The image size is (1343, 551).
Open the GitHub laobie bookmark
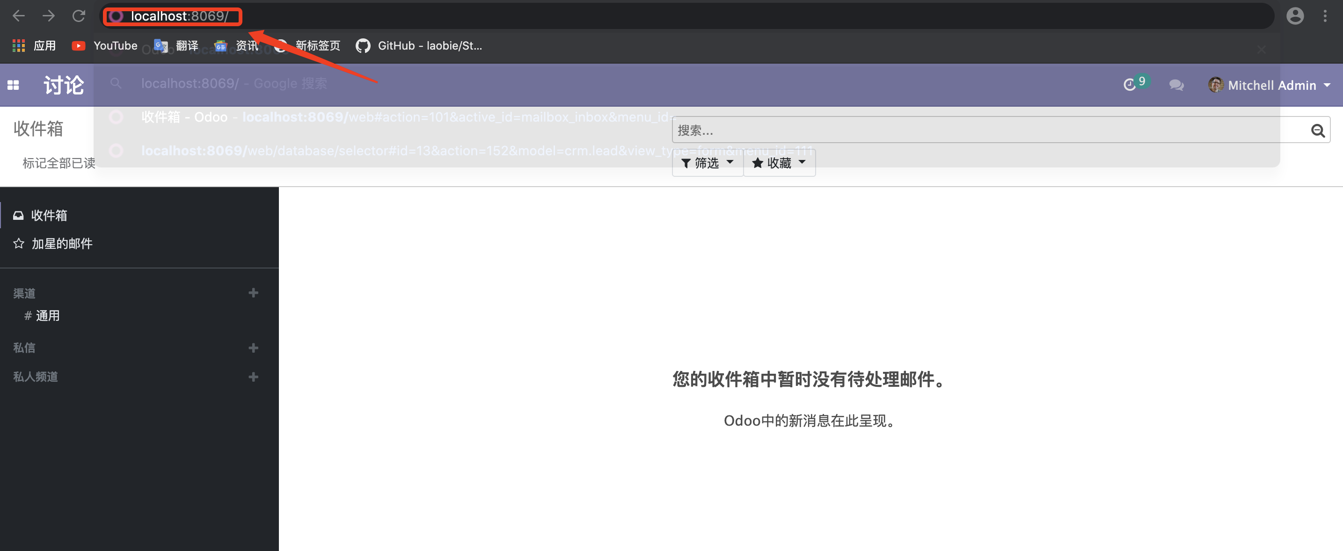click(x=419, y=46)
